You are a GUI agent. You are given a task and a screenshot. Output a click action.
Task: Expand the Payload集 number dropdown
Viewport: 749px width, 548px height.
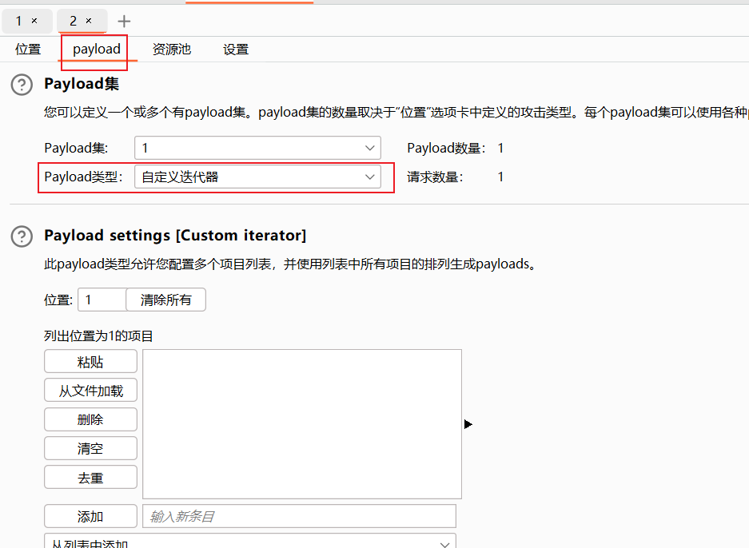[x=370, y=148]
